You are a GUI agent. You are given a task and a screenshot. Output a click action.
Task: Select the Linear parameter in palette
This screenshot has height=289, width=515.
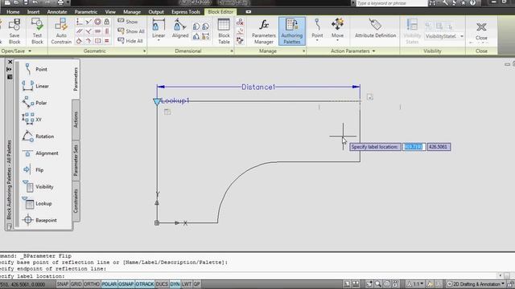35,86
